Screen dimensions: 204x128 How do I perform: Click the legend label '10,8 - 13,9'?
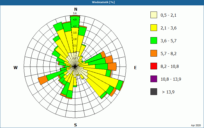tap(171, 79)
